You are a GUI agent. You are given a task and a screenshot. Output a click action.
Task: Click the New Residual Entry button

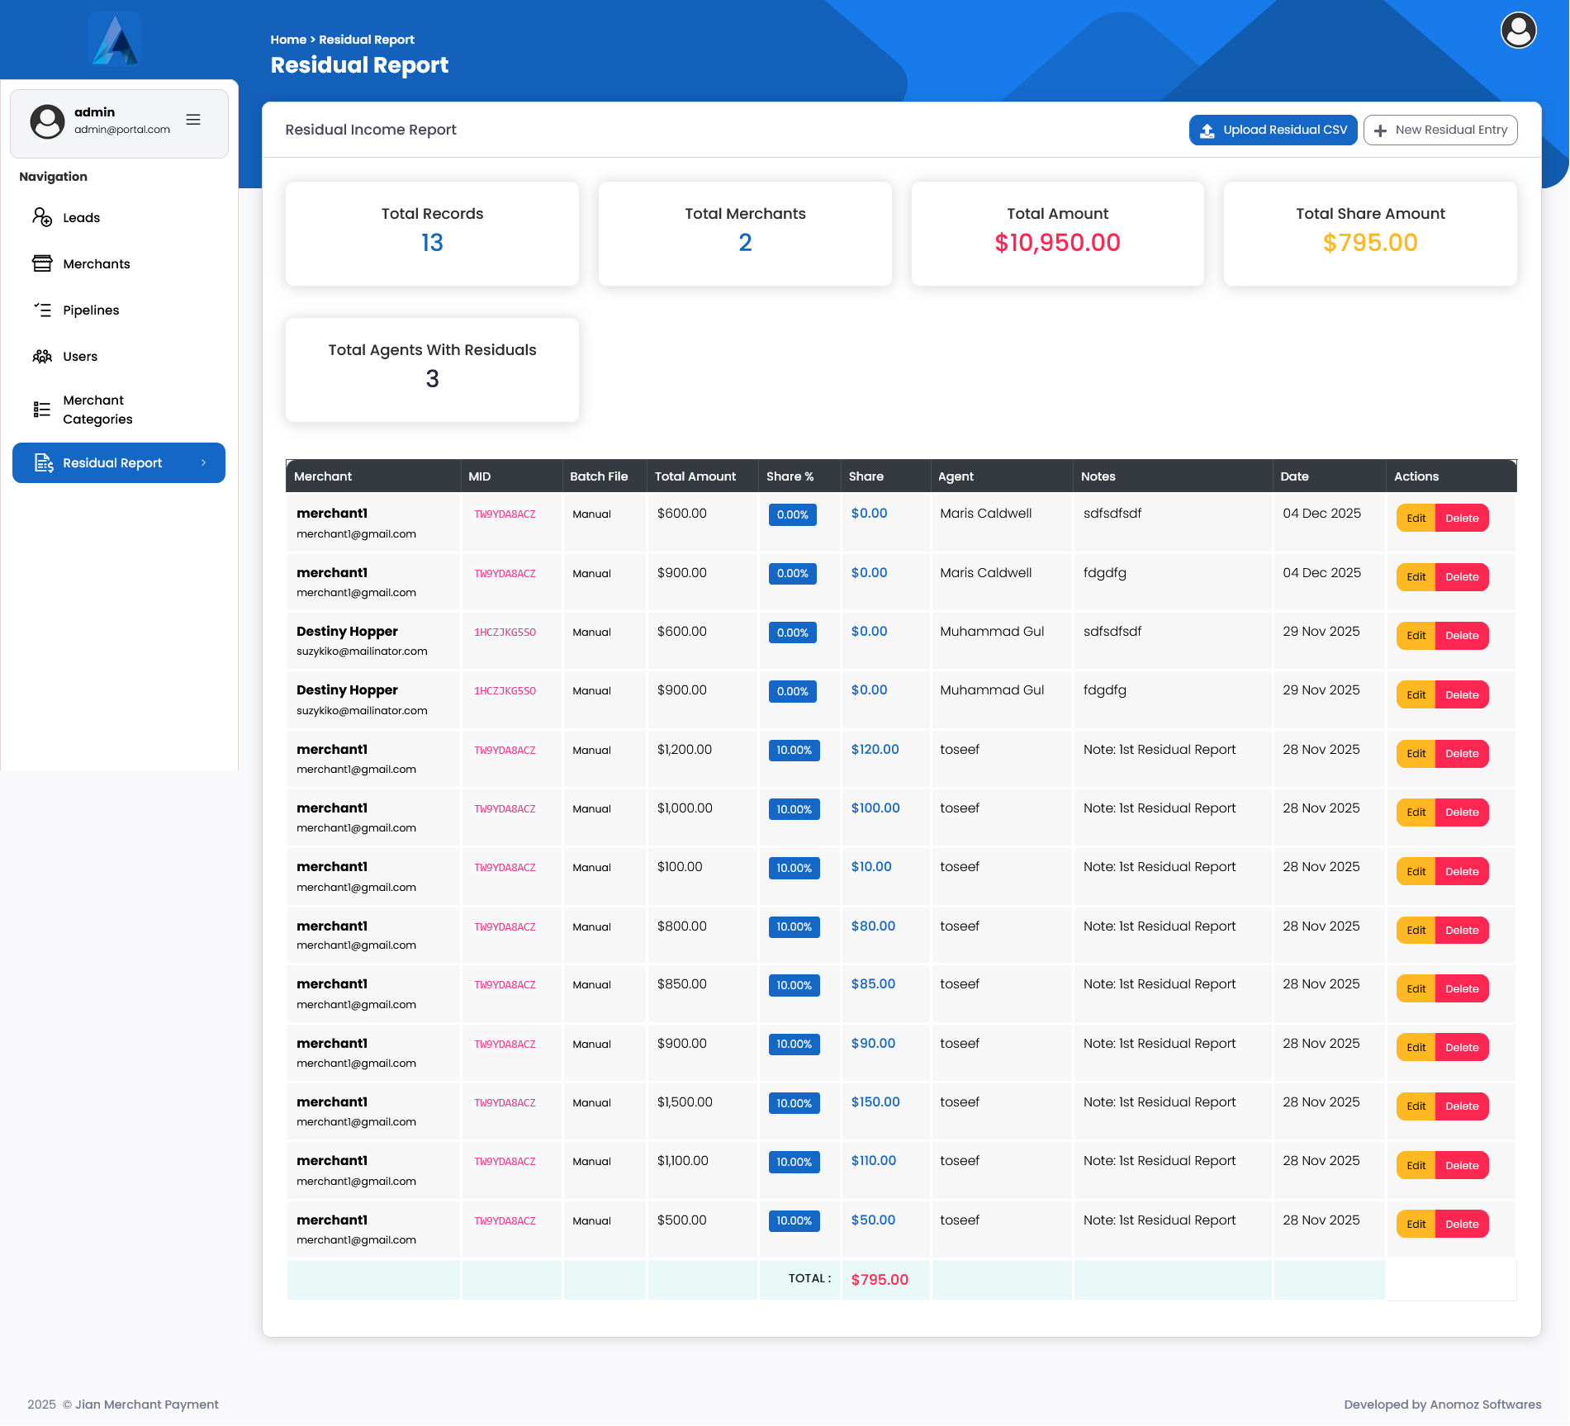click(1440, 130)
